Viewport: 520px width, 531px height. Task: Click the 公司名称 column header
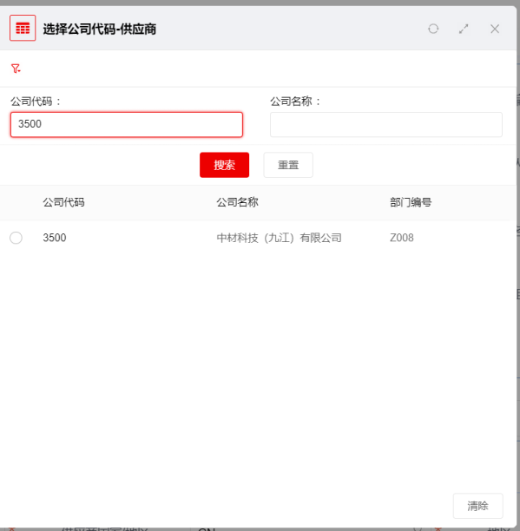coord(238,202)
